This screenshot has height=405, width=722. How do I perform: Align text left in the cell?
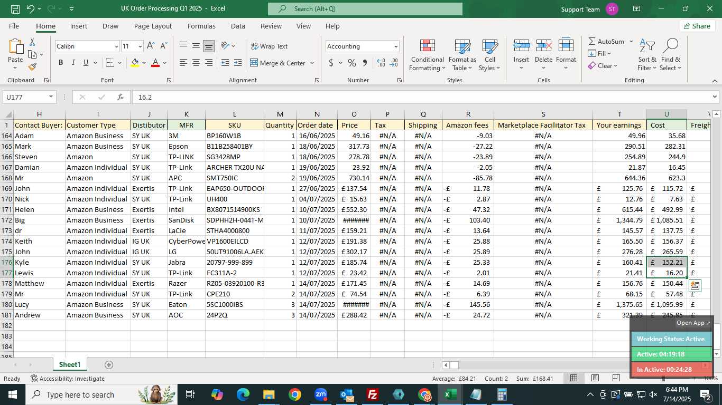183,63
